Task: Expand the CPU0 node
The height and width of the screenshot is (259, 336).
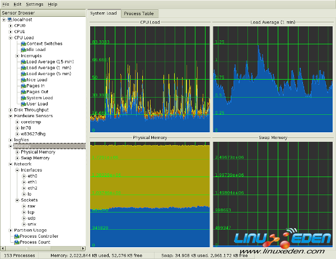Action: pos(11,26)
